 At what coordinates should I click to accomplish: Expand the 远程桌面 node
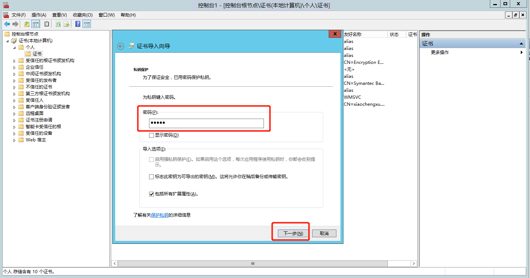(15, 113)
